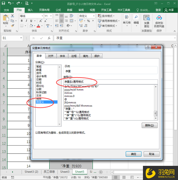This screenshot has width=178, height=180.
Task: Click the Comma Style icon
Action: [x=93, y=21]
